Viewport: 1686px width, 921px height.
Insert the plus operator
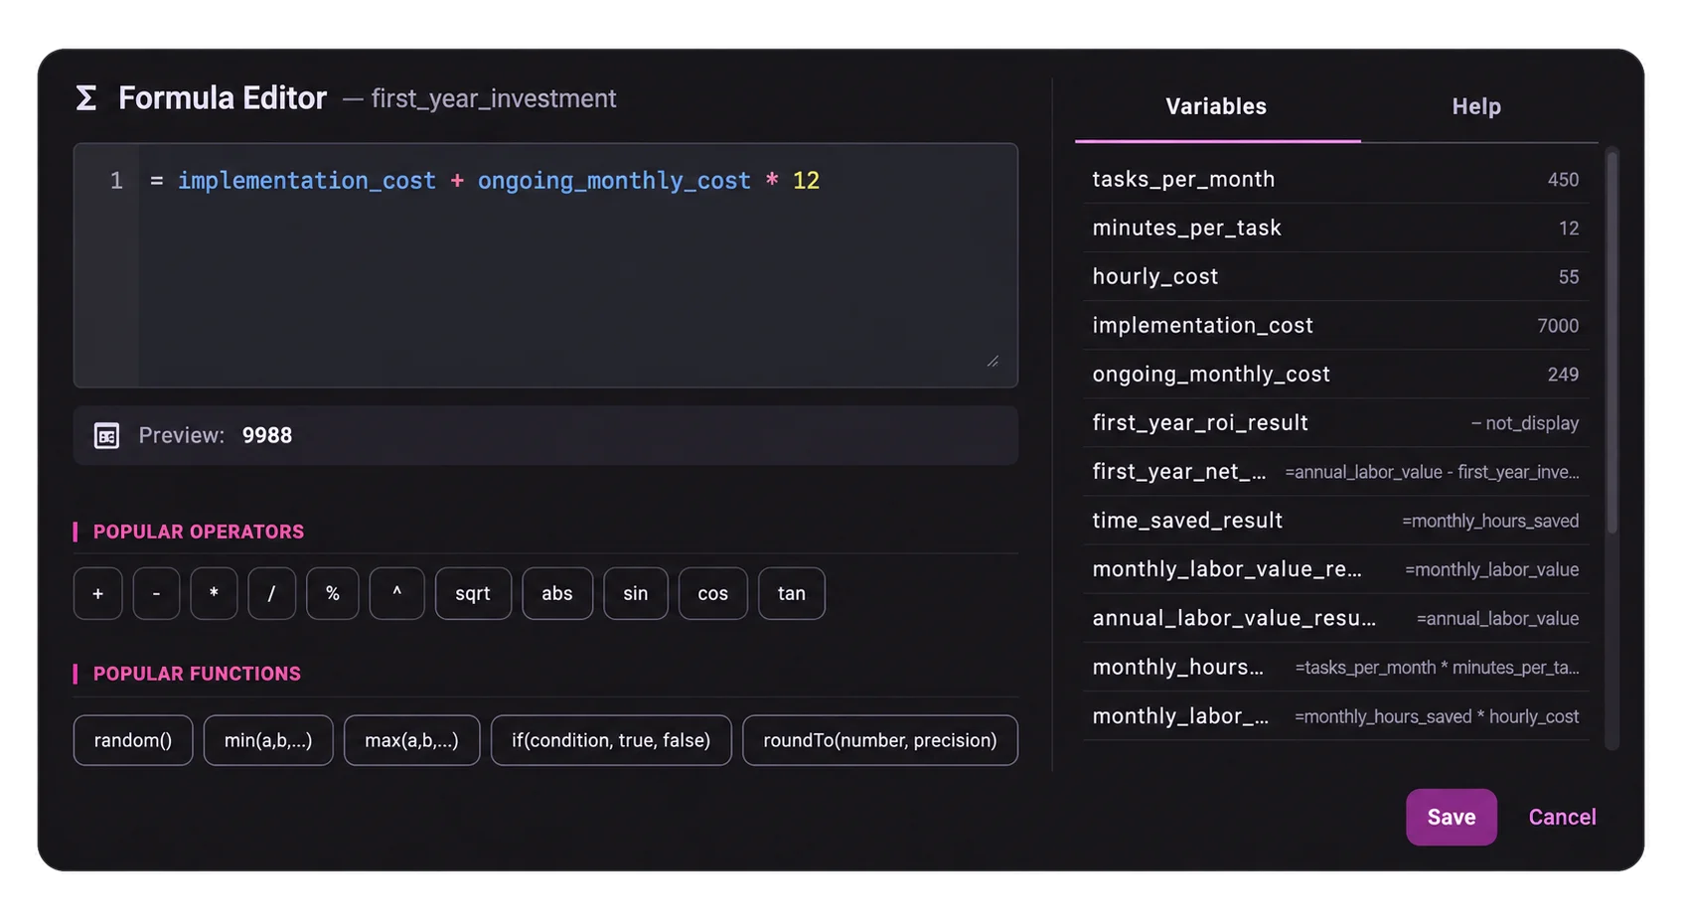[98, 593]
